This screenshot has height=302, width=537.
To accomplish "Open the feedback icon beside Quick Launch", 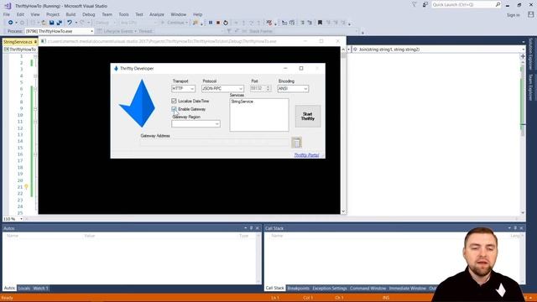I will coord(425,4).
